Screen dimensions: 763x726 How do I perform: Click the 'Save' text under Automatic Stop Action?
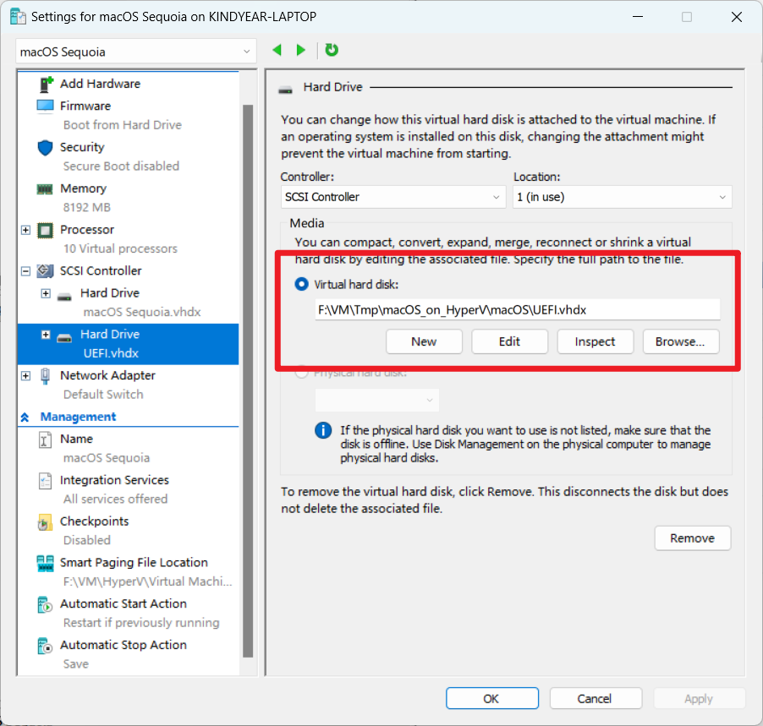[x=76, y=664]
